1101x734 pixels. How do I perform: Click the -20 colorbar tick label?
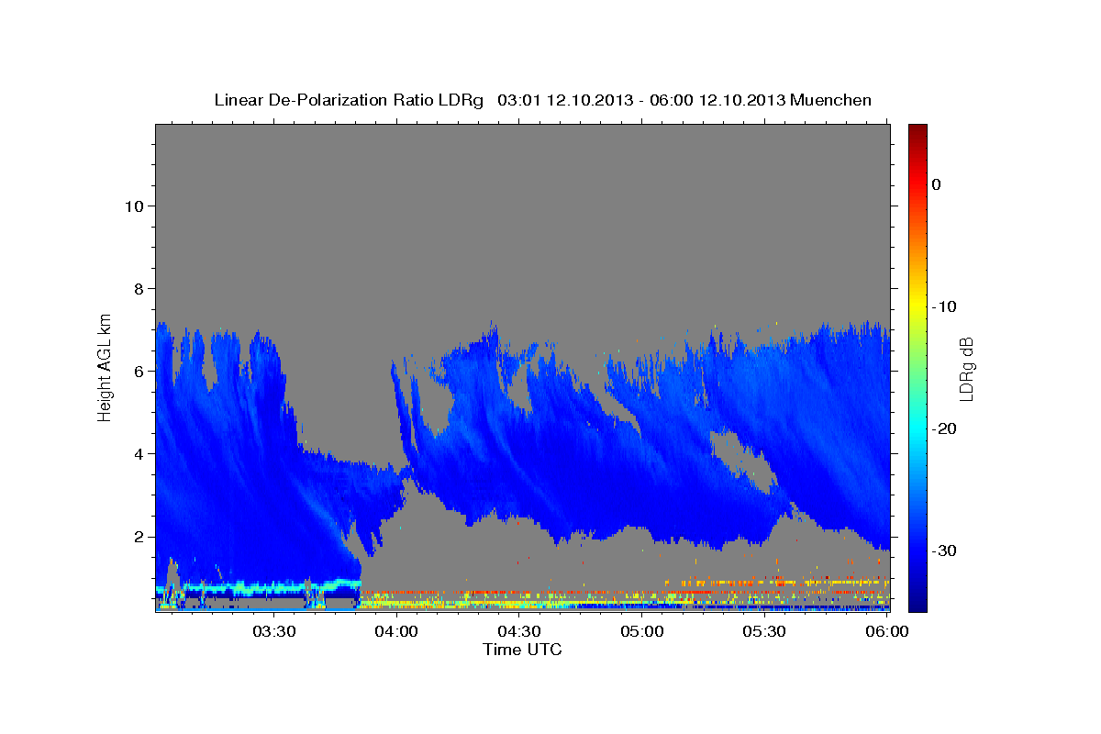click(945, 428)
